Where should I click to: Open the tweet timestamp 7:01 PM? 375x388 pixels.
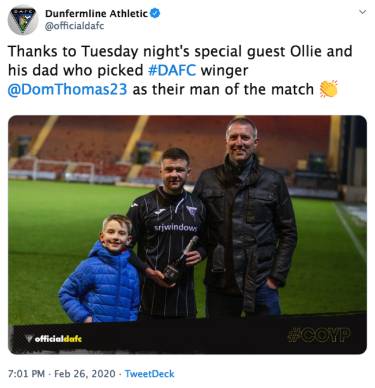click(24, 373)
